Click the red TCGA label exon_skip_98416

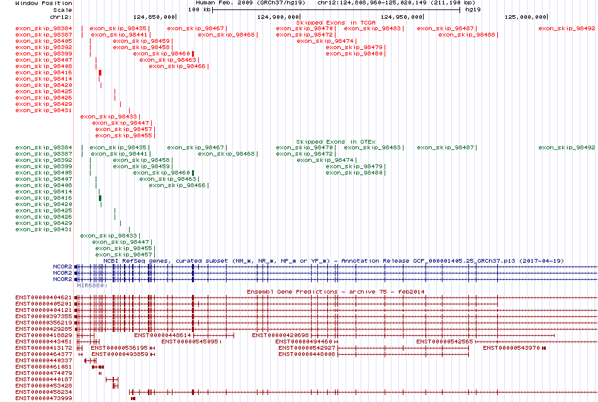(x=43, y=72)
